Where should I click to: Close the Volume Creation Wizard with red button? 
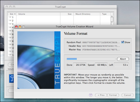17,27
